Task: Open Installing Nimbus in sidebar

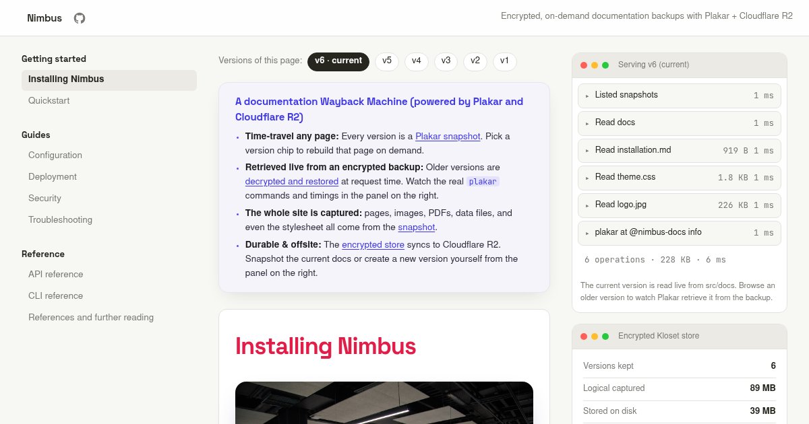Action: click(109, 79)
